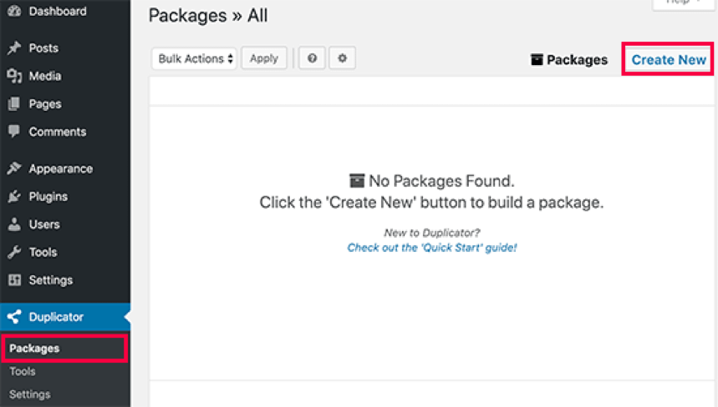Open the Create New package link
This screenshot has height=407, width=718.
coord(669,60)
